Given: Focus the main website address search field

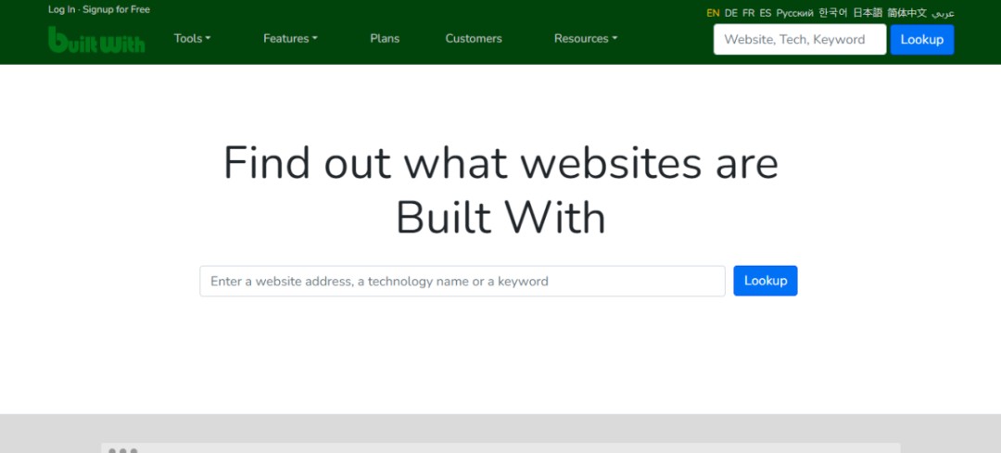Looking at the screenshot, I should [462, 281].
